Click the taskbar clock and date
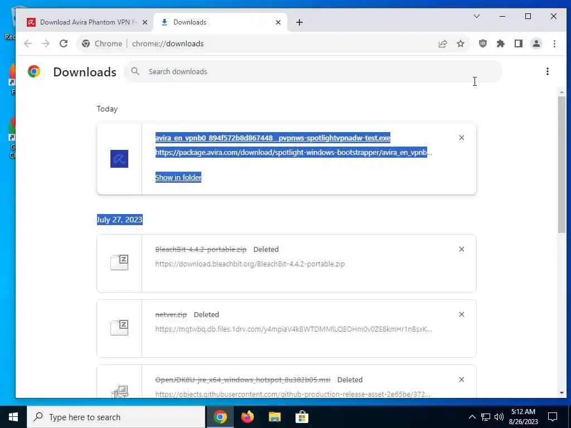 [523, 417]
